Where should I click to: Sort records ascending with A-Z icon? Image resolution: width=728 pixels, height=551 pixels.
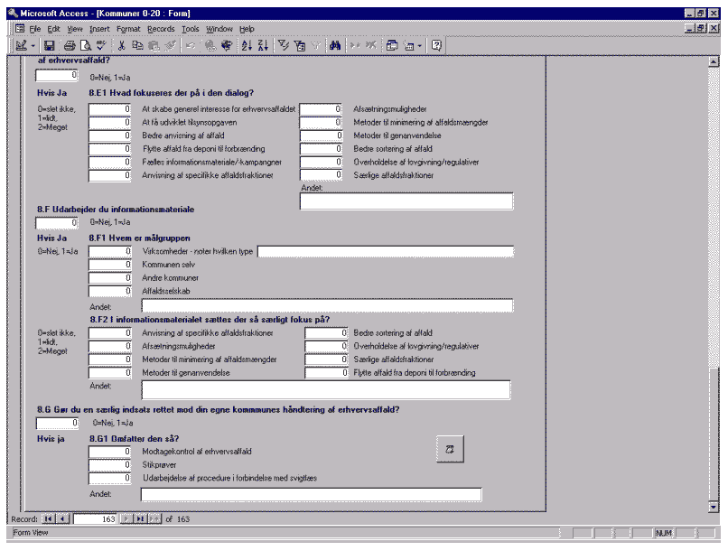pos(247,45)
